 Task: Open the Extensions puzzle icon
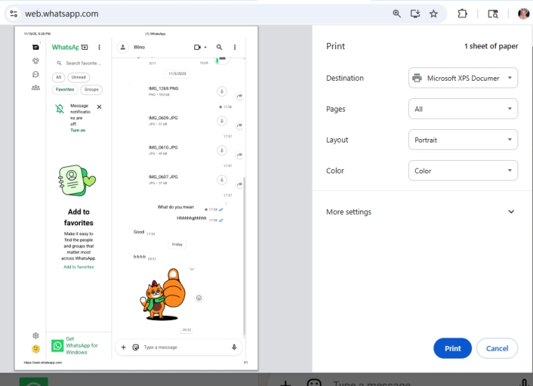(x=462, y=13)
